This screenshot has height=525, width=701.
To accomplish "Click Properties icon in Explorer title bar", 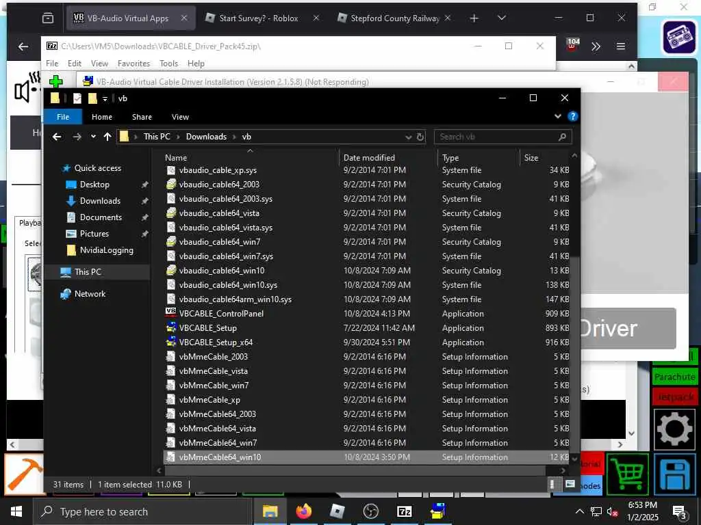I will click(x=77, y=98).
